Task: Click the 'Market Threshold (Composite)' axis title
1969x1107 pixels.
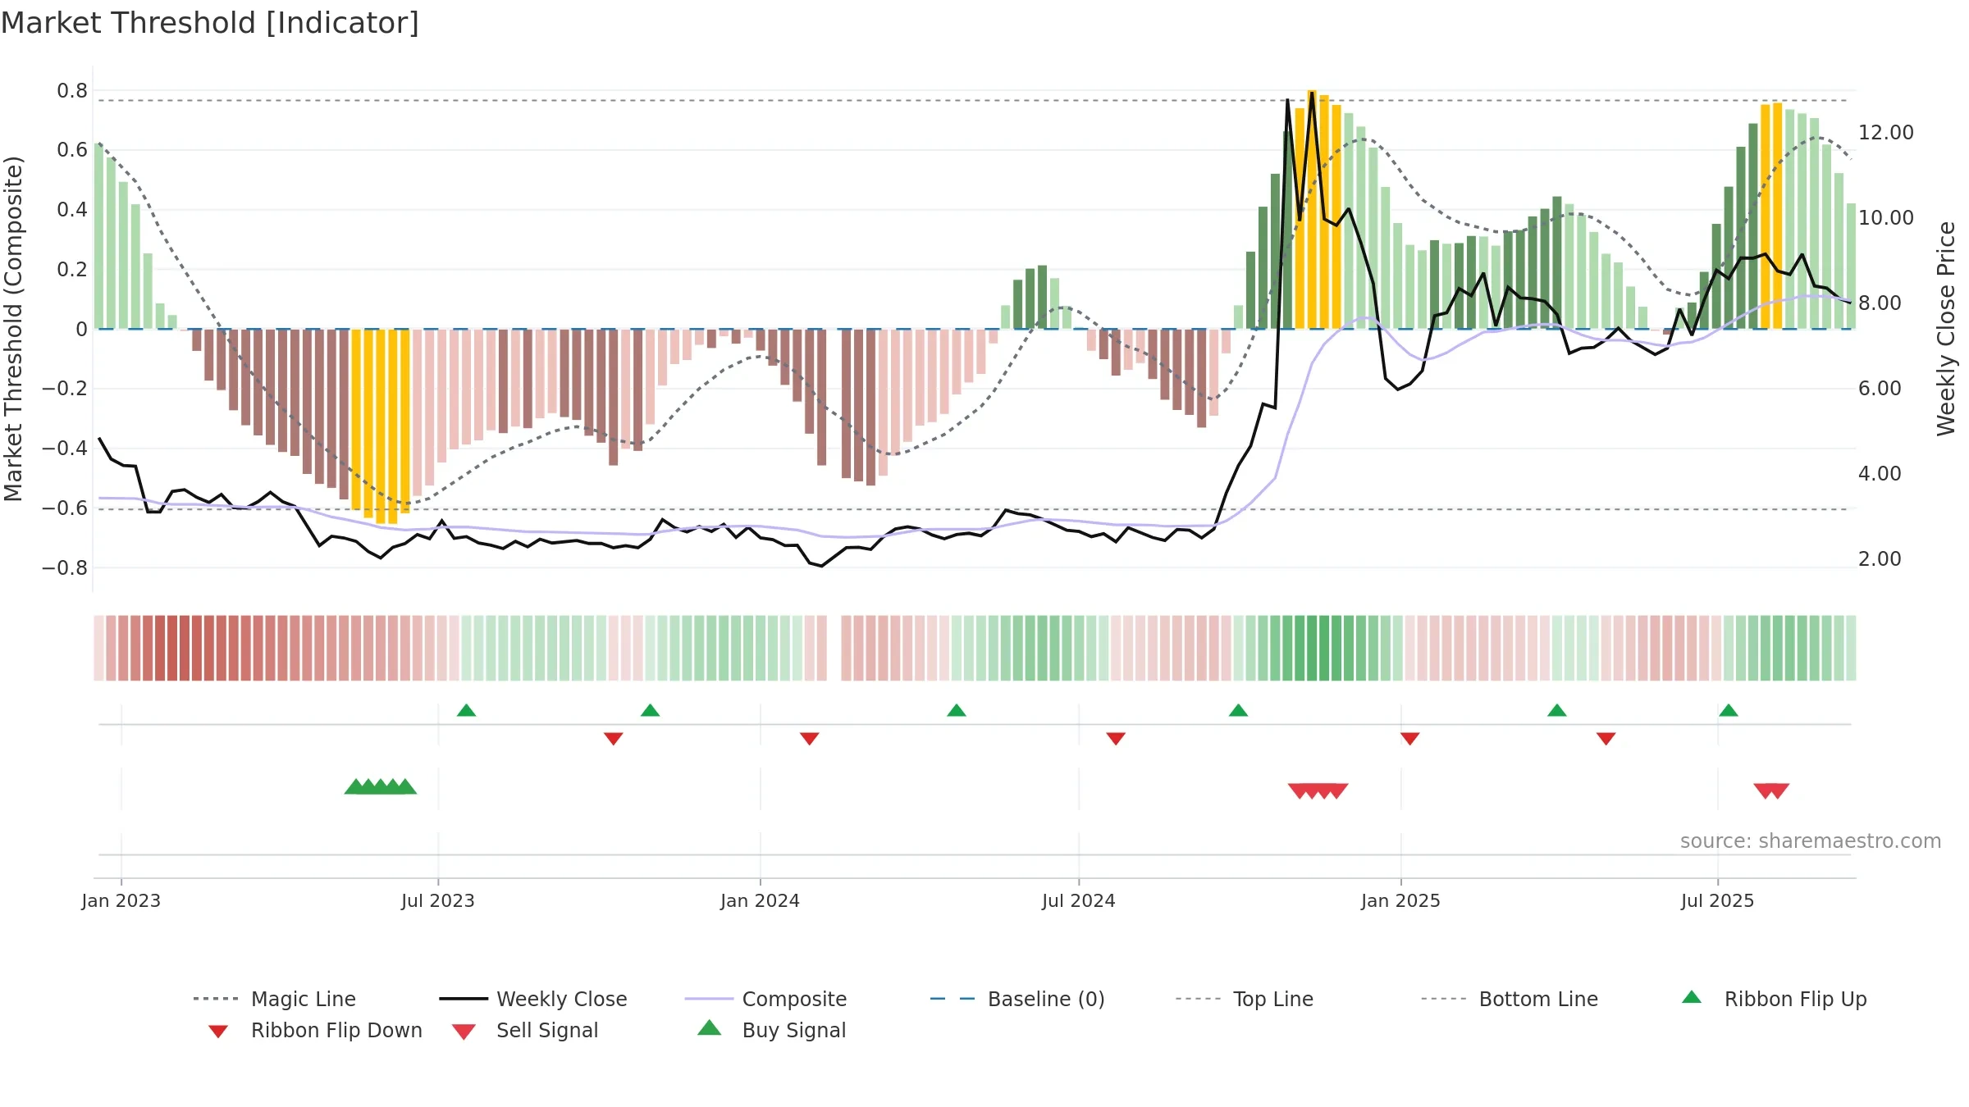Action: click(x=13, y=329)
